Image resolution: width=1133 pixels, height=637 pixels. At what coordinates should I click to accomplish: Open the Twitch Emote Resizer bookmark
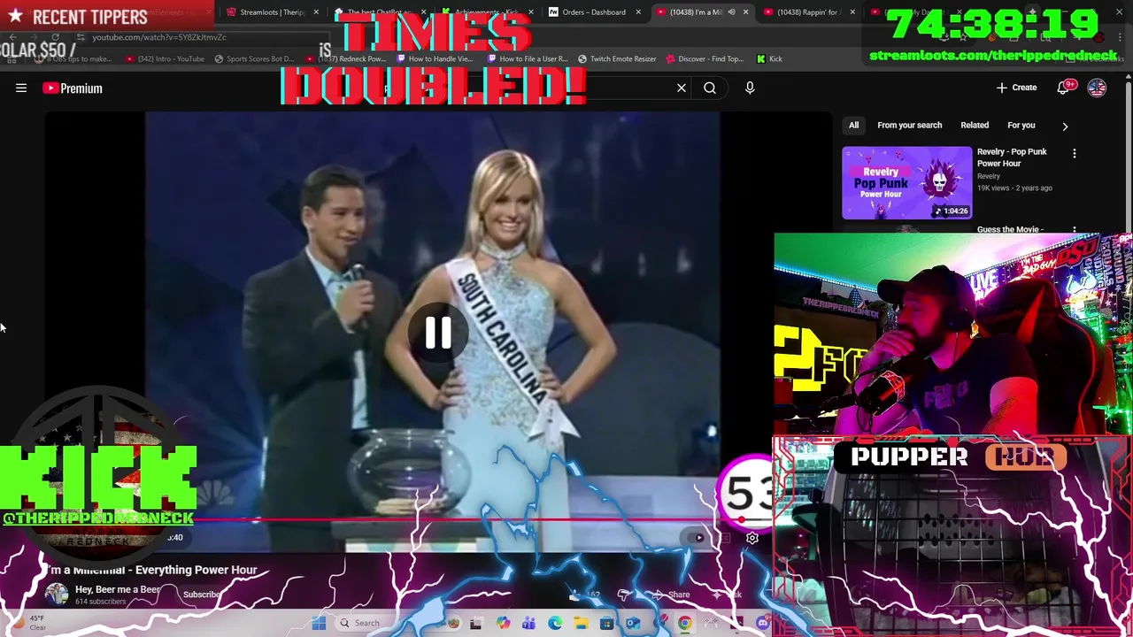pyautogui.click(x=617, y=59)
